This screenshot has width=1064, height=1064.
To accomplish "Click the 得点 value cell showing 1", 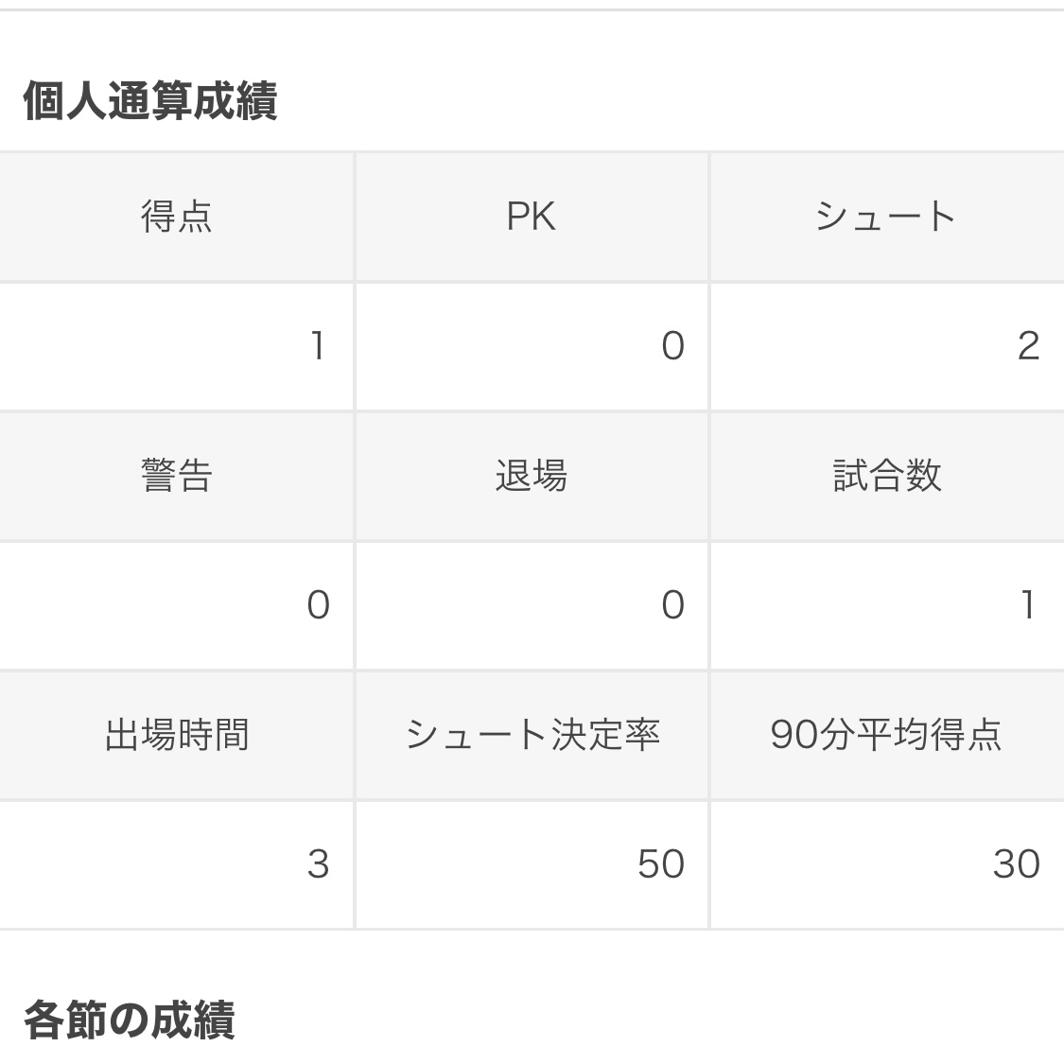I will (x=177, y=346).
